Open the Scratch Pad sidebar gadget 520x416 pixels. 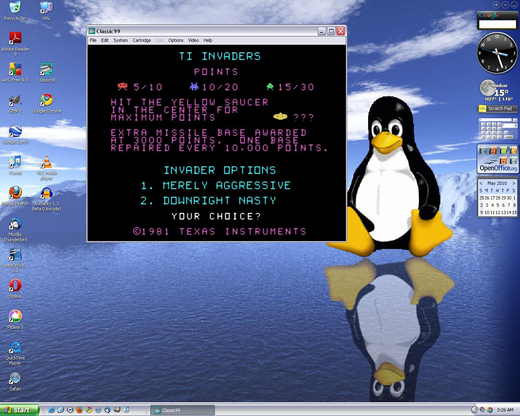tap(497, 108)
